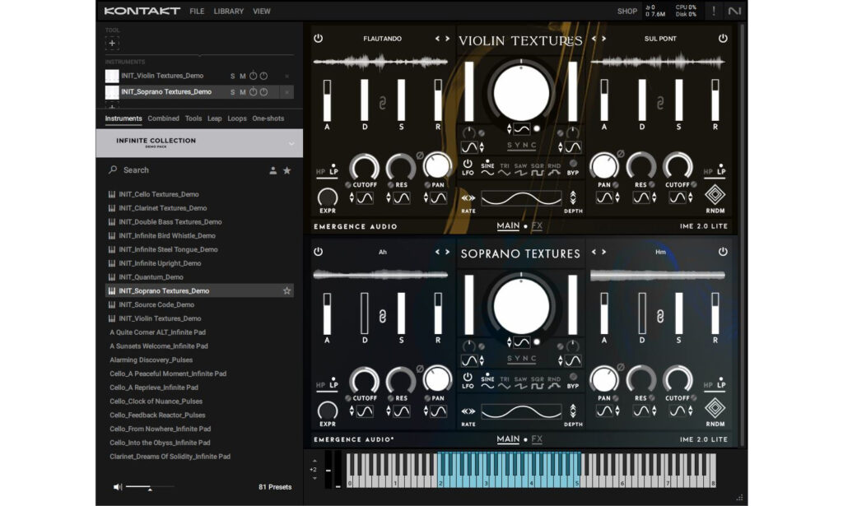Toggle Violin Textures LFO power button
Viewport: 843px width, 506px height.
(468, 165)
